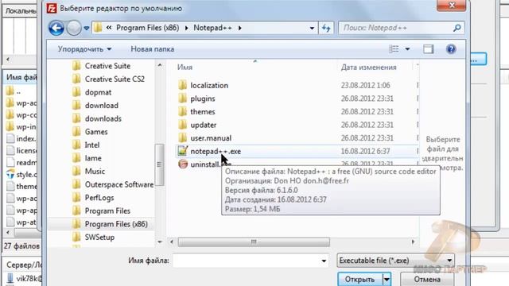509x286 pixels.
Task: Click scroll up arrow of folder tree
Action: click(x=160, y=65)
